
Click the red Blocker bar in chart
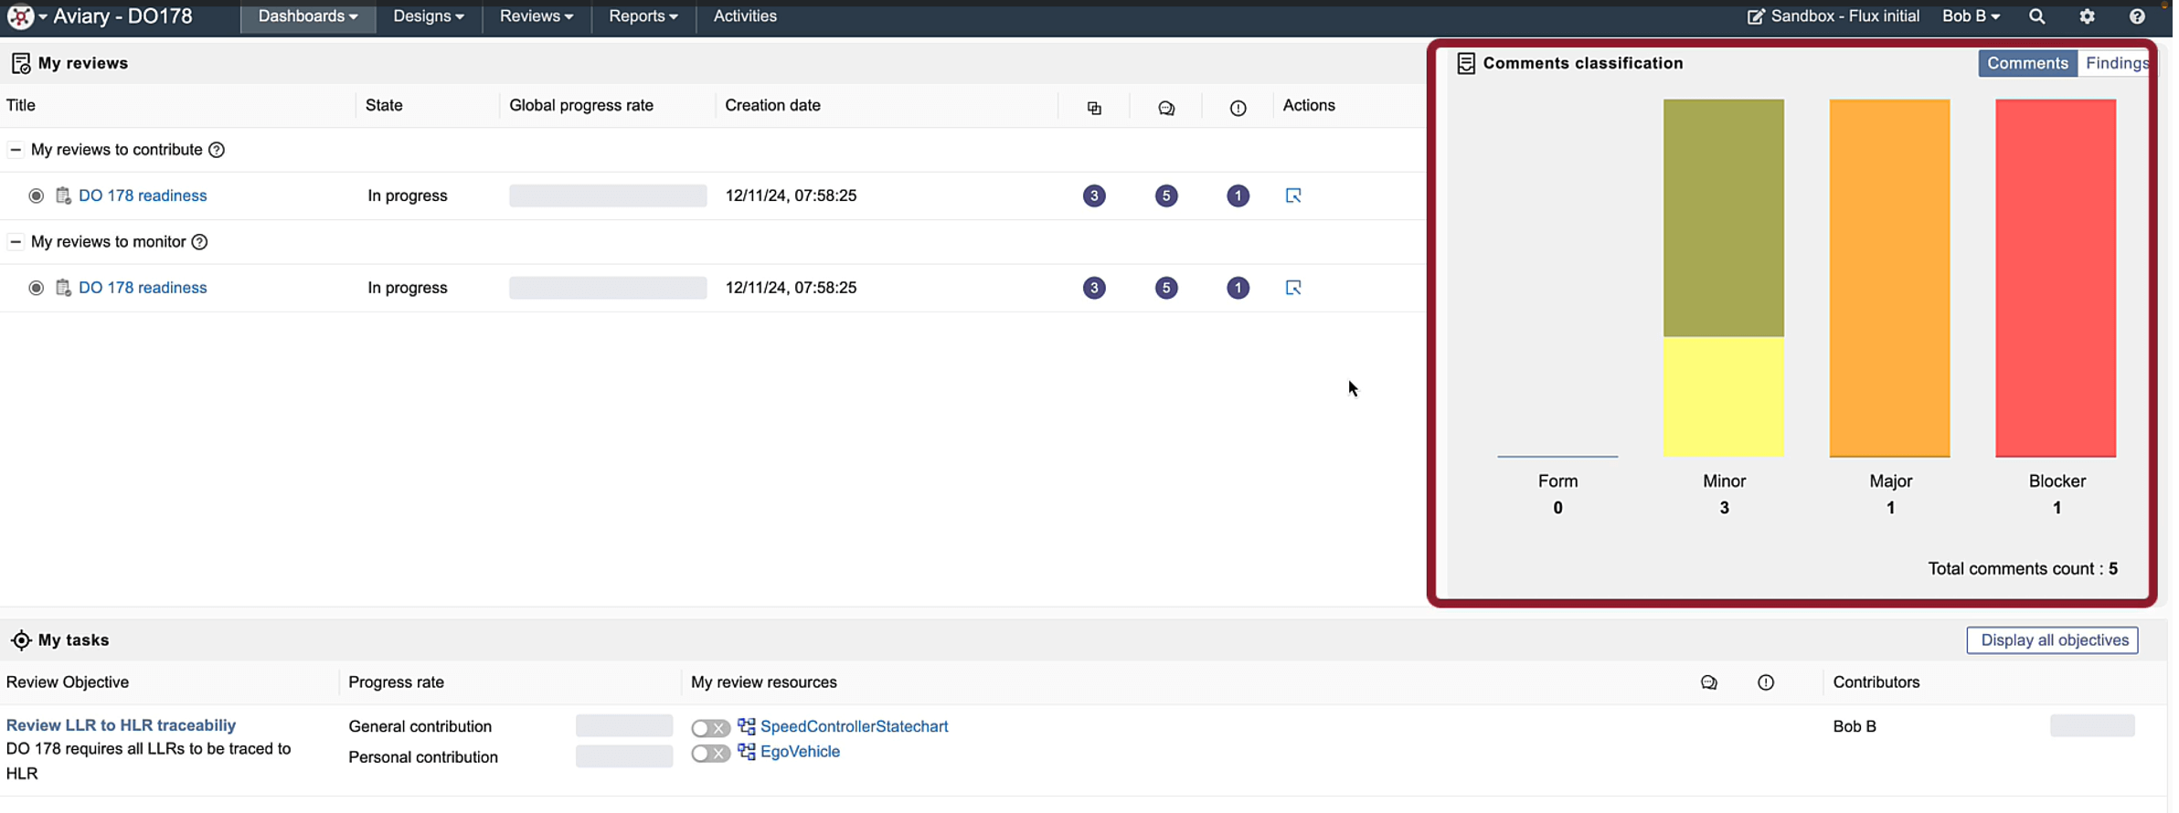(2055, 278)
